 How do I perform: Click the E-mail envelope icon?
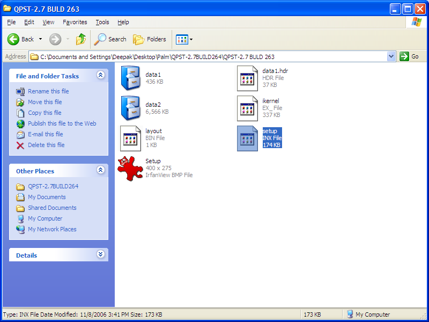click(20, 135)
